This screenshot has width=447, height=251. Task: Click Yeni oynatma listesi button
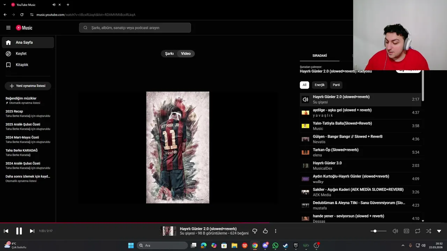pos(28,86)
